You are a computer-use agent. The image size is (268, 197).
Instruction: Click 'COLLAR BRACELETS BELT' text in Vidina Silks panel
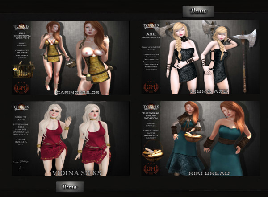click(21, 142)
